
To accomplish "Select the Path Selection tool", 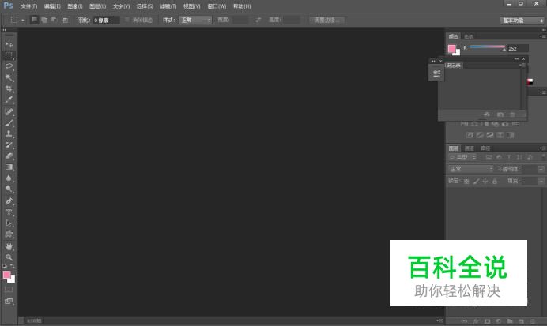I will 9,223.
